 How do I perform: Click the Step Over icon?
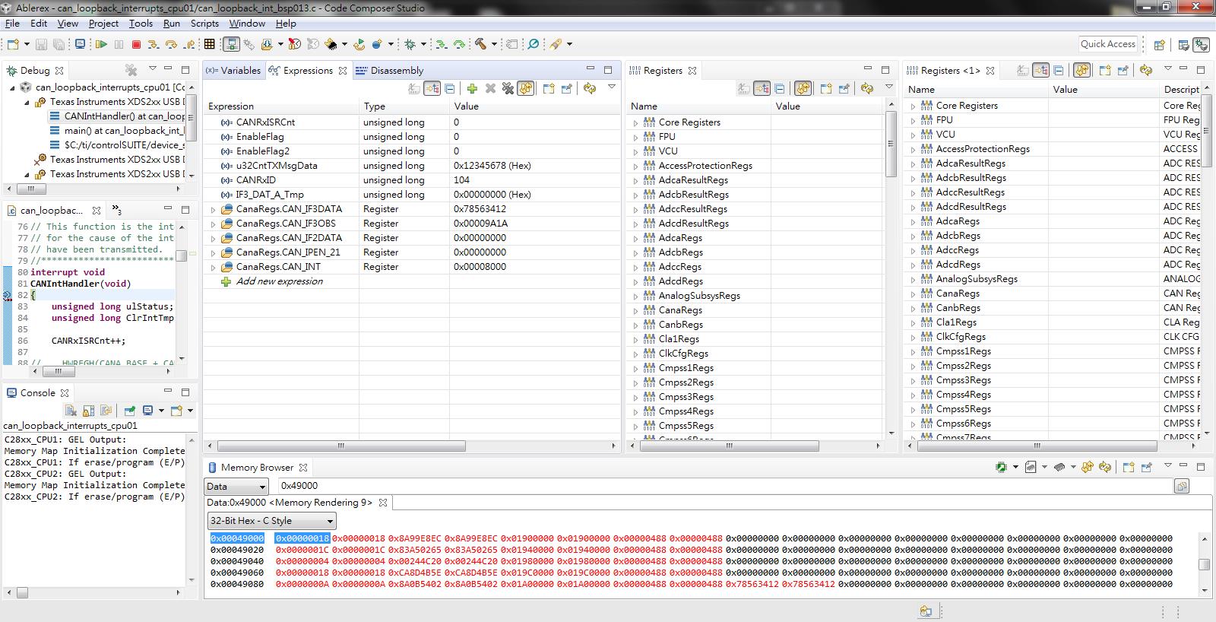coord(171,44)
